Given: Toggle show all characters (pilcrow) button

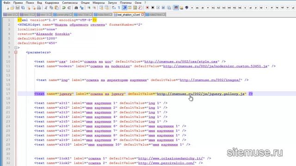Looking at the screenshot, I should coord(119,8).
